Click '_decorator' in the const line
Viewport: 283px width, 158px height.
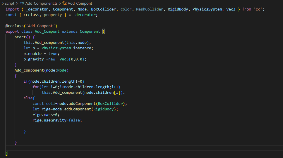click(84, 15)
